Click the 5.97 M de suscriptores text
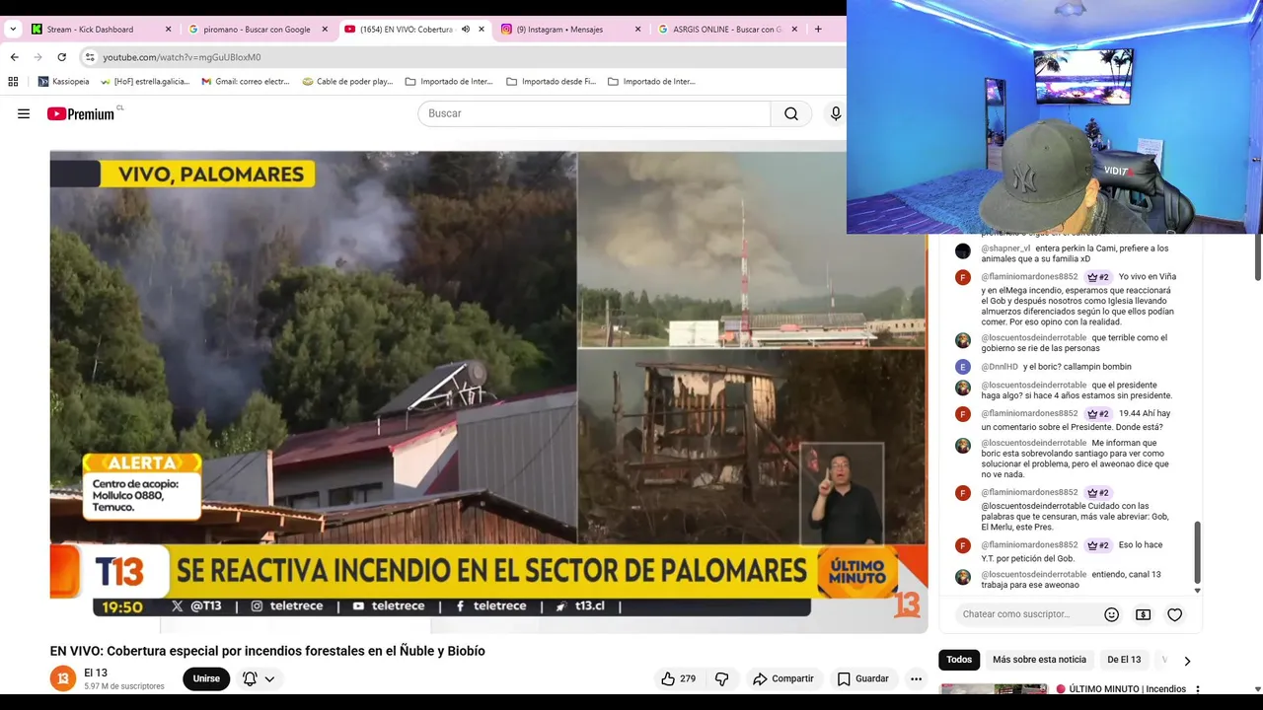Viewport: 1263px width, 710px height. 124,686
